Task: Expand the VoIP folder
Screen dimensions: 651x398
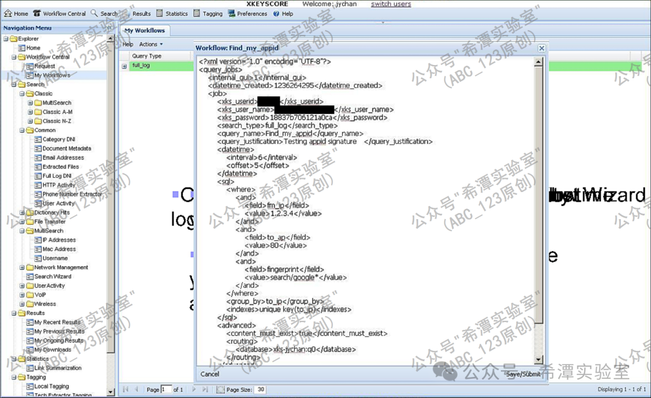Action: [22, 295]
